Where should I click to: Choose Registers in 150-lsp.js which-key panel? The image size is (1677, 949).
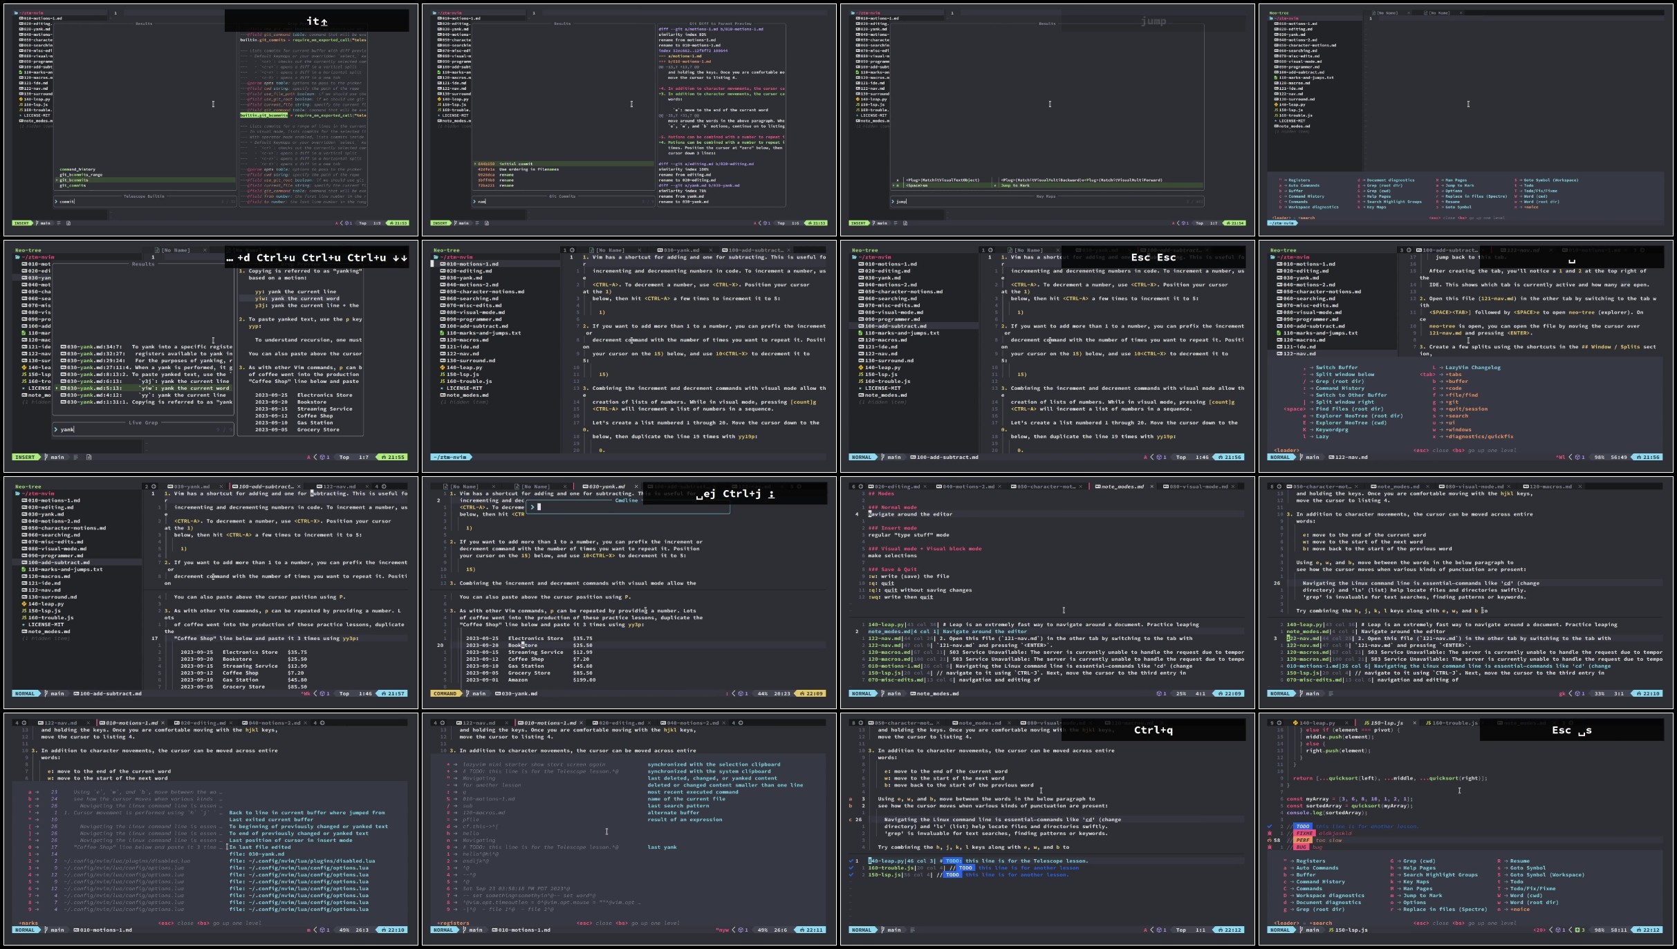tap(1310, 861)
